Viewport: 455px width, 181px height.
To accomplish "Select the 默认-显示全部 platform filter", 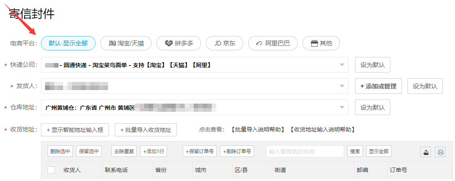I will [68, 43].
